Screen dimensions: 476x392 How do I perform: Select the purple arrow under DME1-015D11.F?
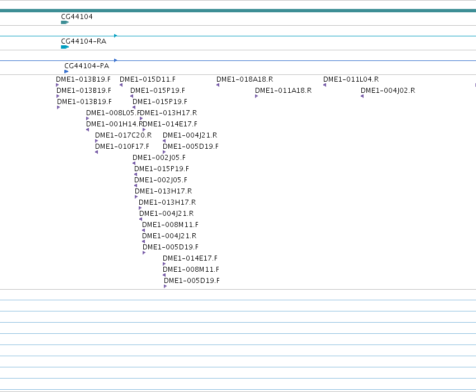[x=121, y=85]
